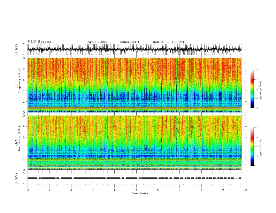Click the ch.2 colorbar "log(PSD)(V²/Hz)" label

(x=261, y=148)
